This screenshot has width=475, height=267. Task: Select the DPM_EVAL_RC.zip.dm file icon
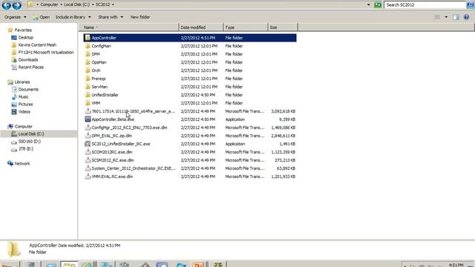tap(88, 136)
